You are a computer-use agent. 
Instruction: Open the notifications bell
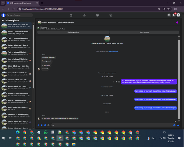[x=174, y=15]
